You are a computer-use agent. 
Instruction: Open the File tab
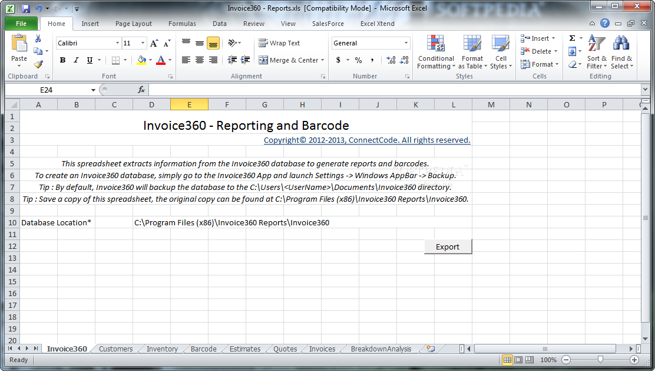tap(21, 24)
